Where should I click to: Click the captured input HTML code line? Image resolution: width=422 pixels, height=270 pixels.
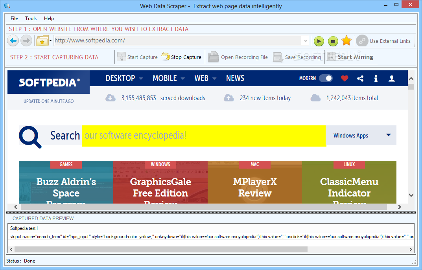tap(211, 237)
